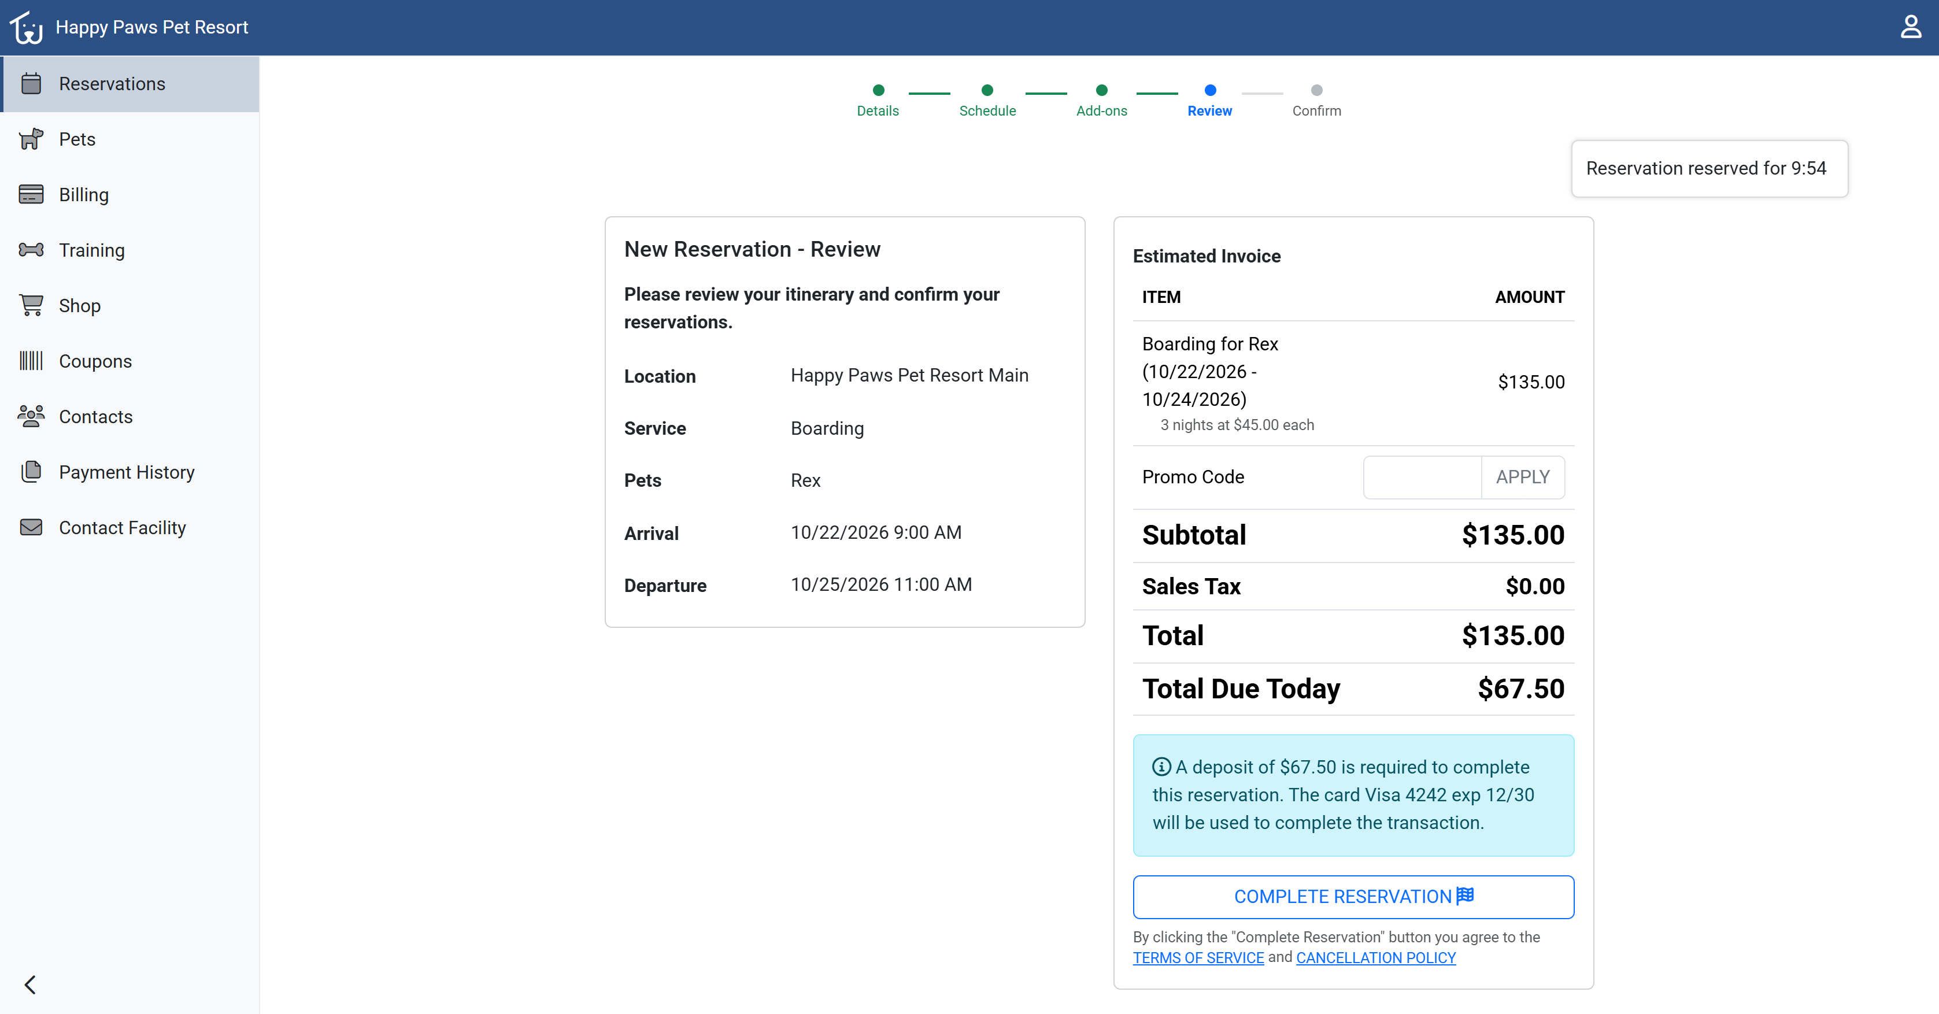Click the Happy Paws Pet Resort title
This screenshot has height=1014, width=1939.
[152, 27]
